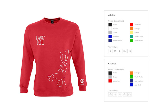Select Azul Real in the Adulto panel
164x112 pixels.
coord(110,37)
